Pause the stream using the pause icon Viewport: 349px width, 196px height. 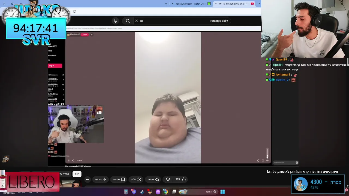point(69,160)
